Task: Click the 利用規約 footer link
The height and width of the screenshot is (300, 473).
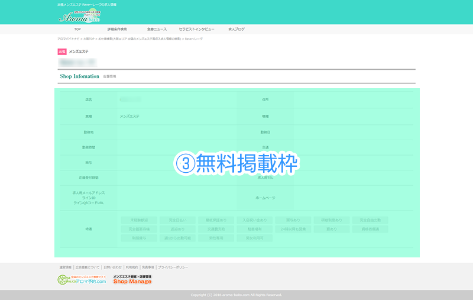Action: 132,267
